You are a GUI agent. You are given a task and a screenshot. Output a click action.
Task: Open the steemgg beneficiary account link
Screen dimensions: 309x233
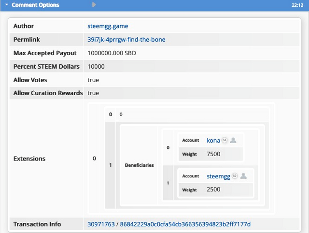point(218,176)
